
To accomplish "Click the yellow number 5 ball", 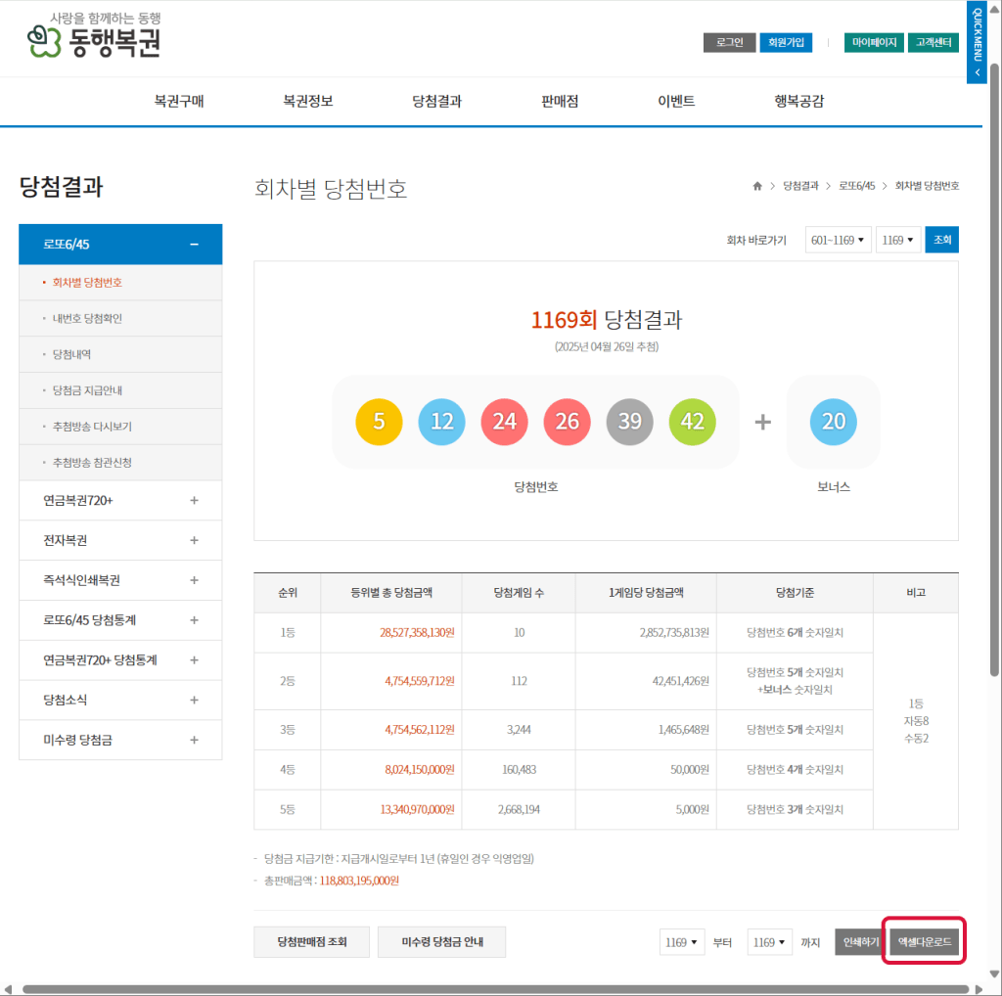I will 380,422.
